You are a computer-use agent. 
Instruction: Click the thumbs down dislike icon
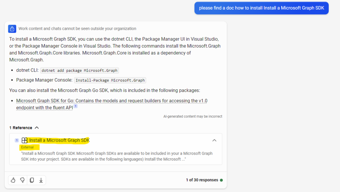pyautogui.click(x=22, y=180)
